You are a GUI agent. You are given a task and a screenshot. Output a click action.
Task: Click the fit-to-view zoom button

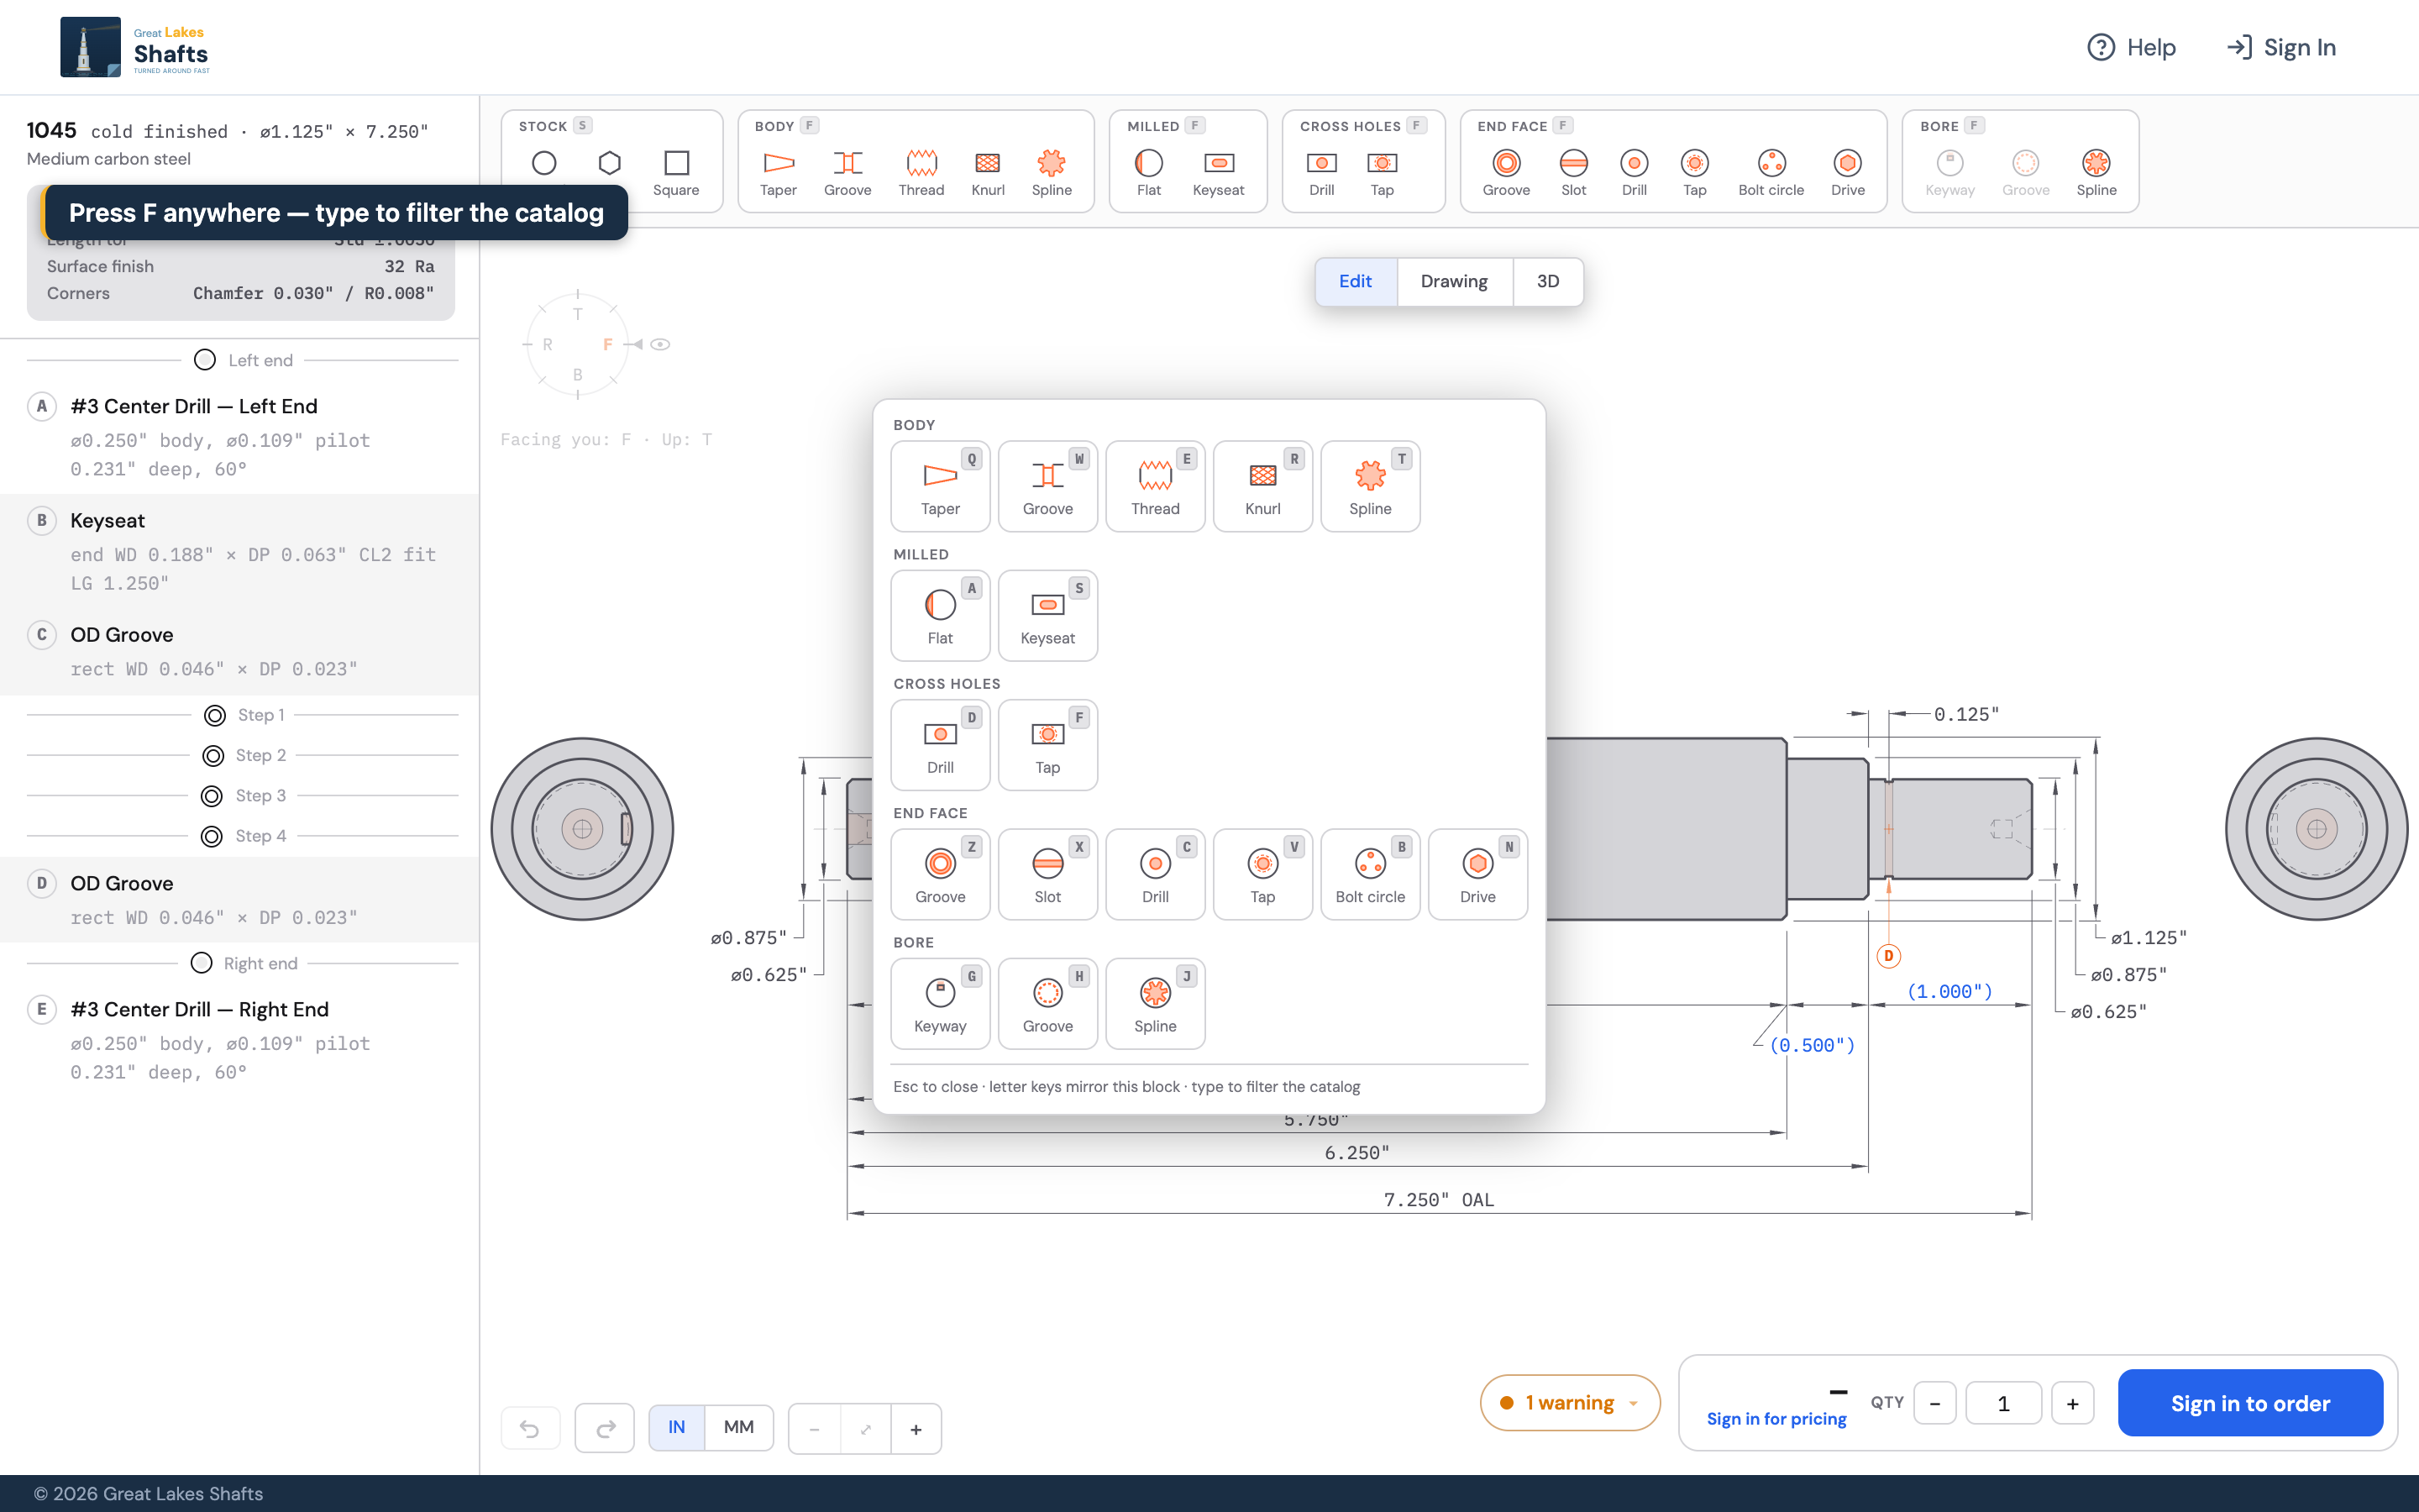(x=866, y=1429)
